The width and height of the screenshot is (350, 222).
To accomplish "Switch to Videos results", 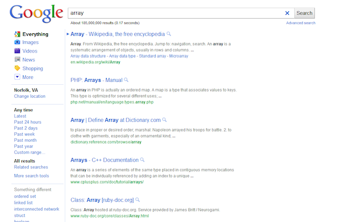I will 30,51.
